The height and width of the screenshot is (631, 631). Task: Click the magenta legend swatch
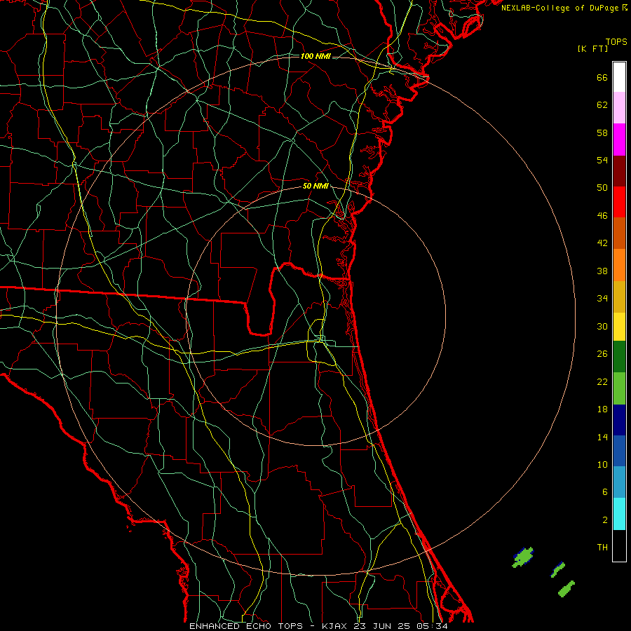point(619,140)
